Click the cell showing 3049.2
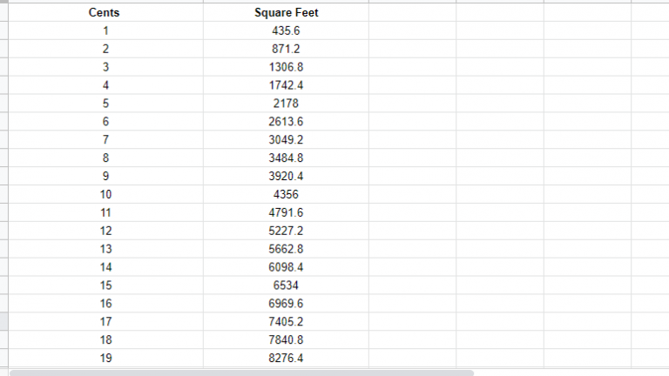 pos(286,140)
